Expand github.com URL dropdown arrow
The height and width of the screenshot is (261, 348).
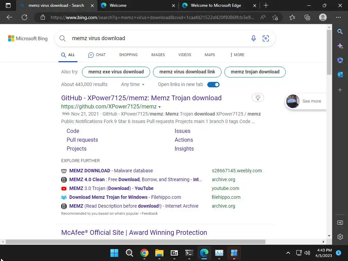click(x=159, y=107)
